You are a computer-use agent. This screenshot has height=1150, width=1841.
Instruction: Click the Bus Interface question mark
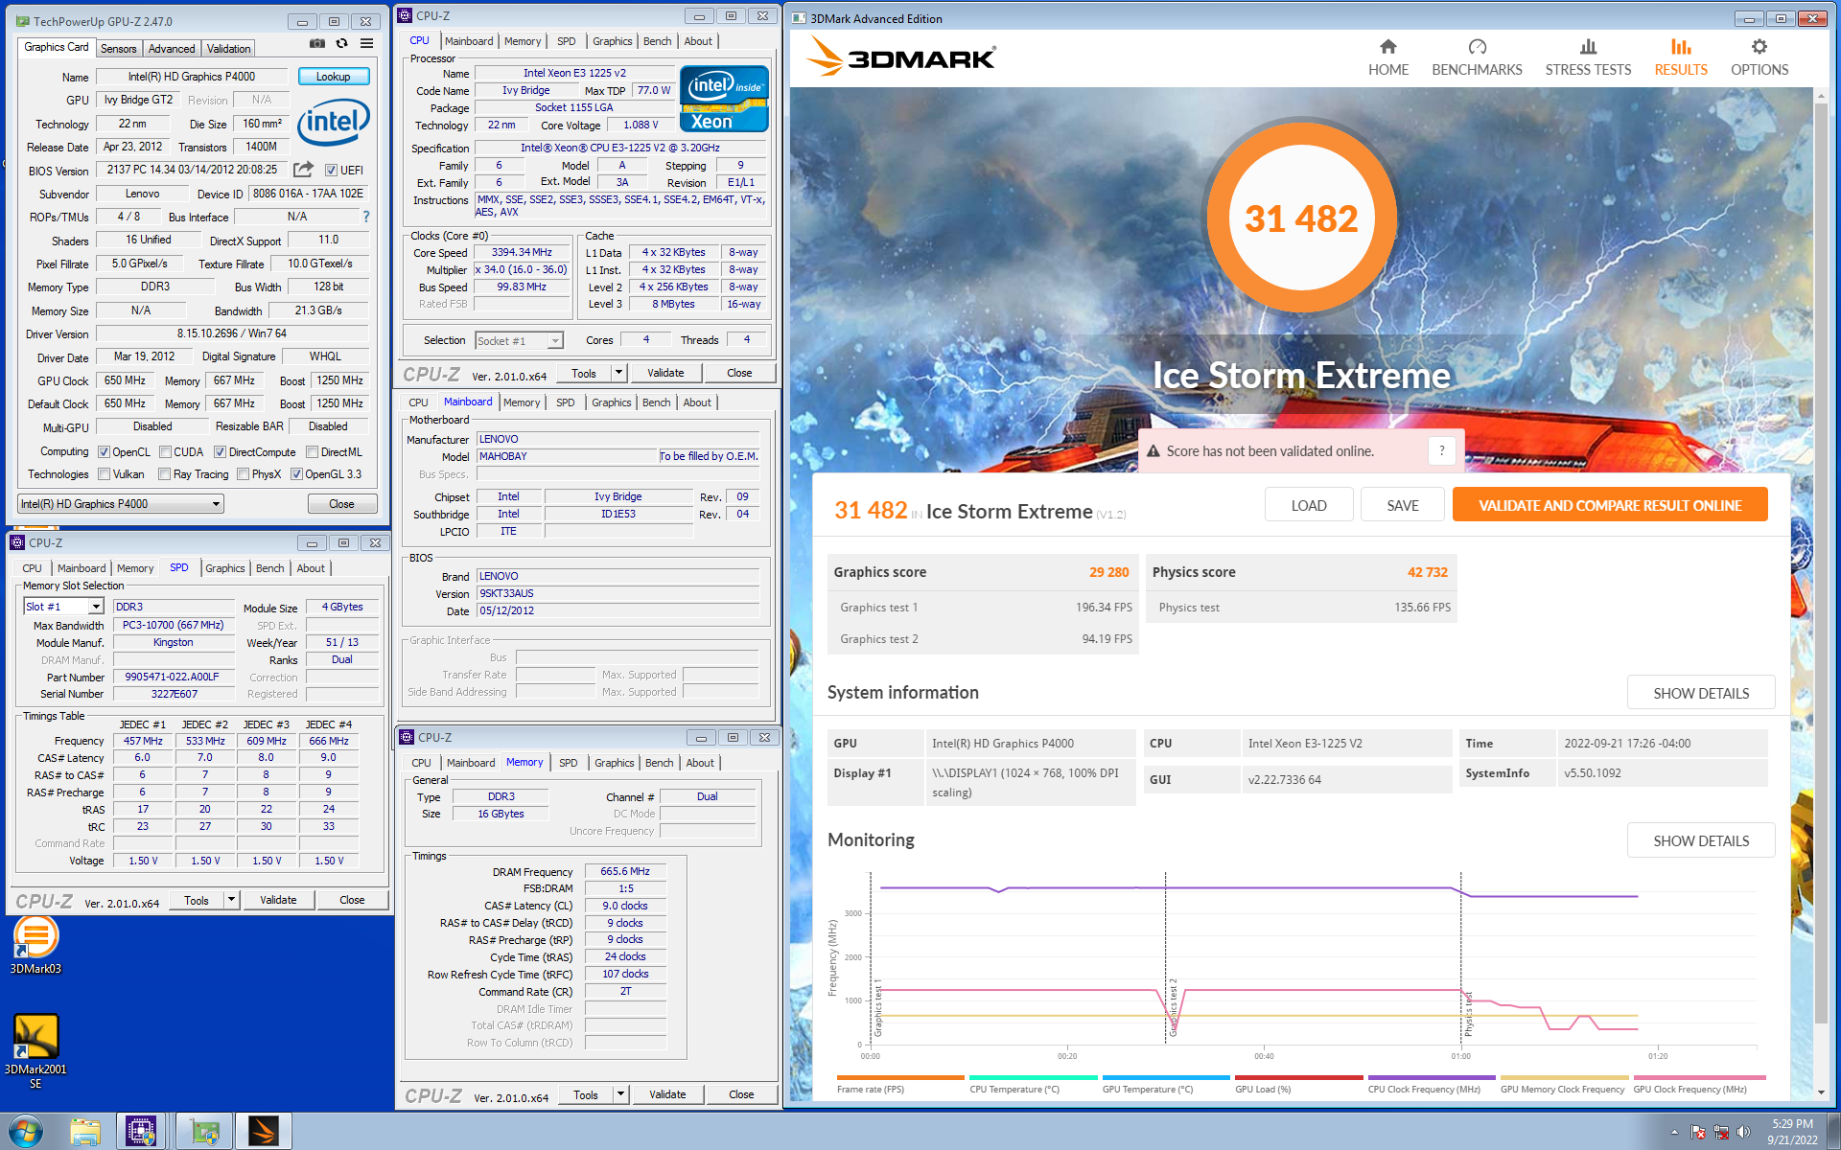pyautogui.click(x=365, y=217)
